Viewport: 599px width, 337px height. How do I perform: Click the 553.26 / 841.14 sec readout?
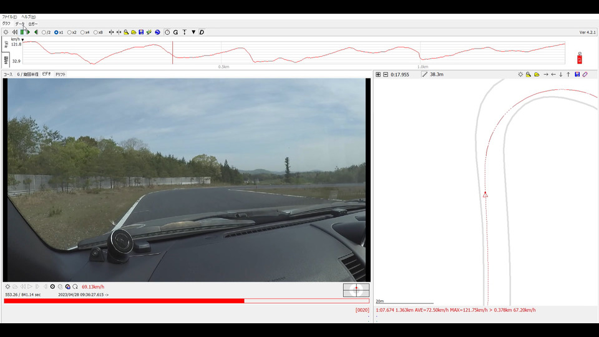click(23, 295)
